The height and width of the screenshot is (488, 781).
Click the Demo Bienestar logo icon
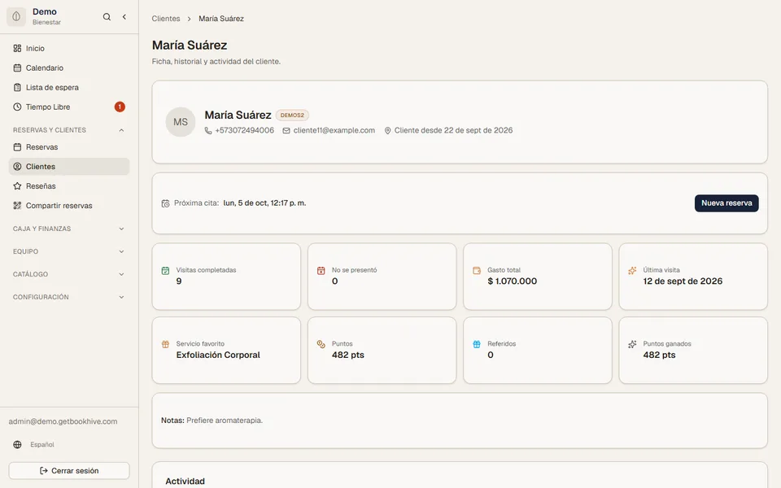point(16,16)
